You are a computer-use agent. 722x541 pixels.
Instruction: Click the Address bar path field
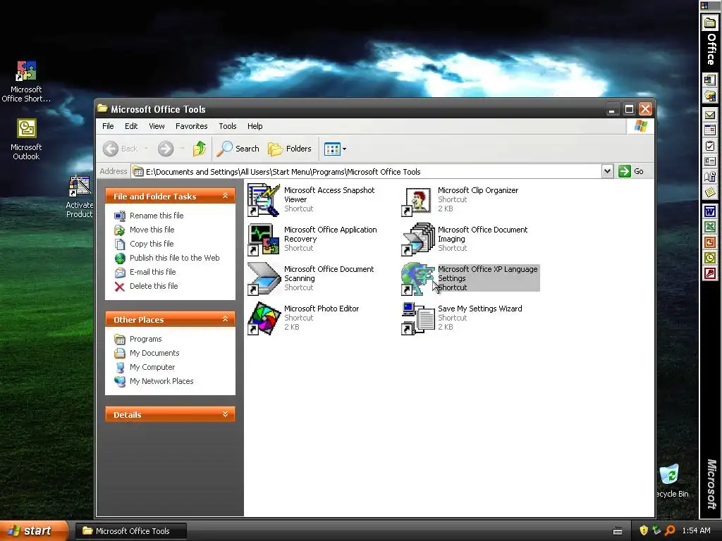pyautogui.click(x=366, y=172)
